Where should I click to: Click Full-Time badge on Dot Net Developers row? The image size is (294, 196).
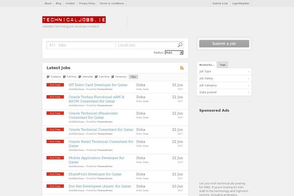click(55, 186)
